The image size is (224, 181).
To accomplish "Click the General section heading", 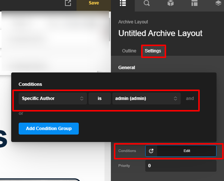I will (x=127, y=68).
